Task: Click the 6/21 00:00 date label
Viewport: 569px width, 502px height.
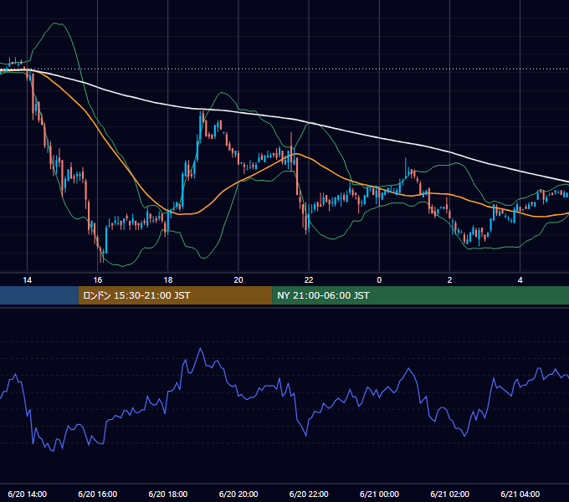Action: click(x=379, y=494)
